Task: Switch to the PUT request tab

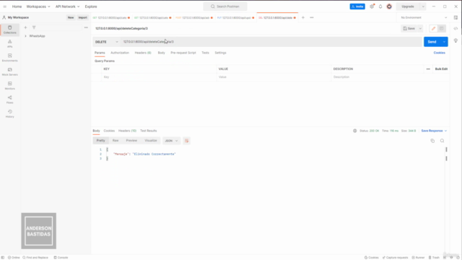Action: [236, 17]
